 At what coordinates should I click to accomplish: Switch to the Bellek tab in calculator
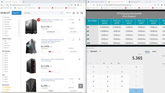tap(154, 51)
